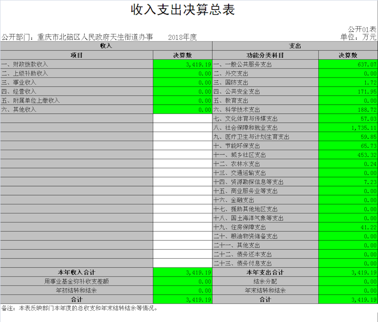Viewport: 378px width, 322px height.
Task: Click the title 收入支出决算总表
Action: coord(183,10)
